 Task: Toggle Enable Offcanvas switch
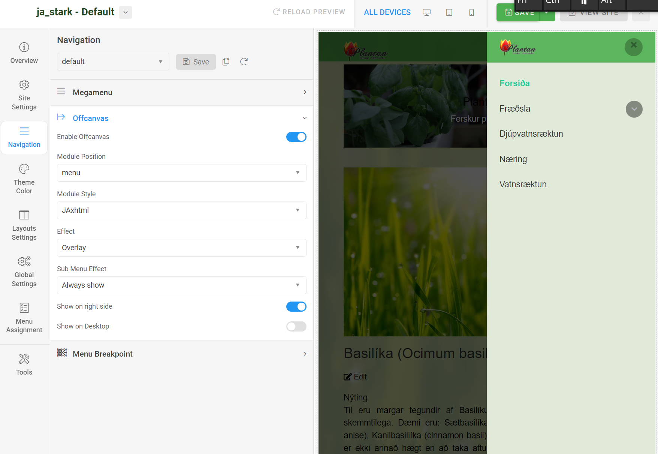[296, 137]
